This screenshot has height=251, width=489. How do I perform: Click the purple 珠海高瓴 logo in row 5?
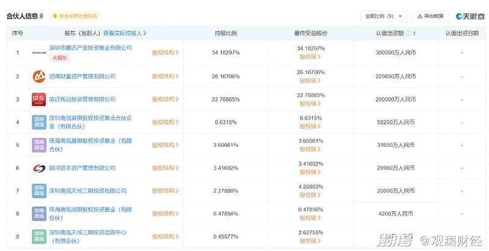pos(39,145)
